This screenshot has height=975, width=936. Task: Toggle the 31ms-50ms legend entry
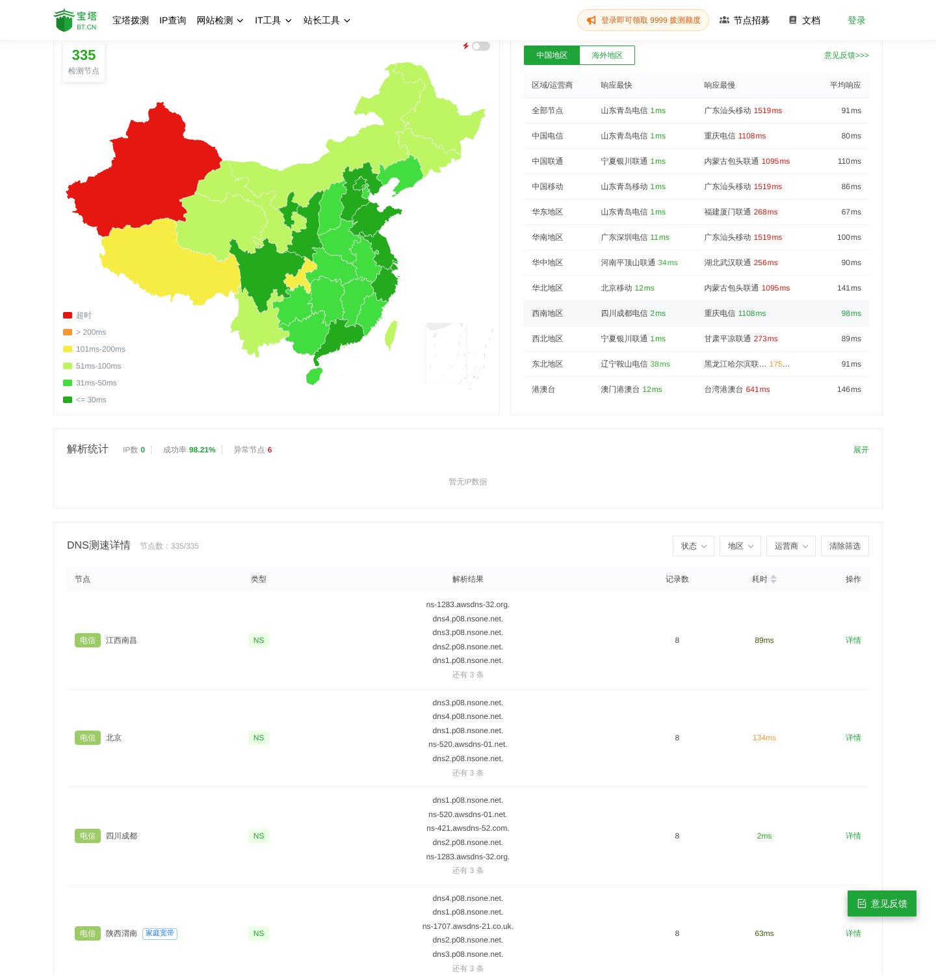pos(90,383)
